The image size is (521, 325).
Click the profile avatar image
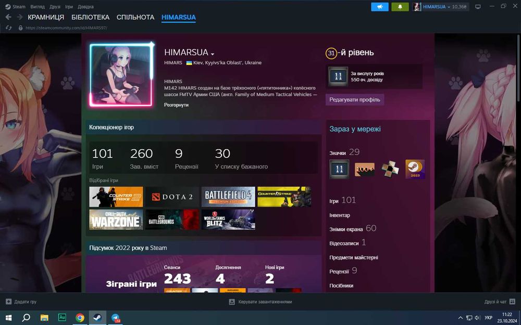click(121, 75)
